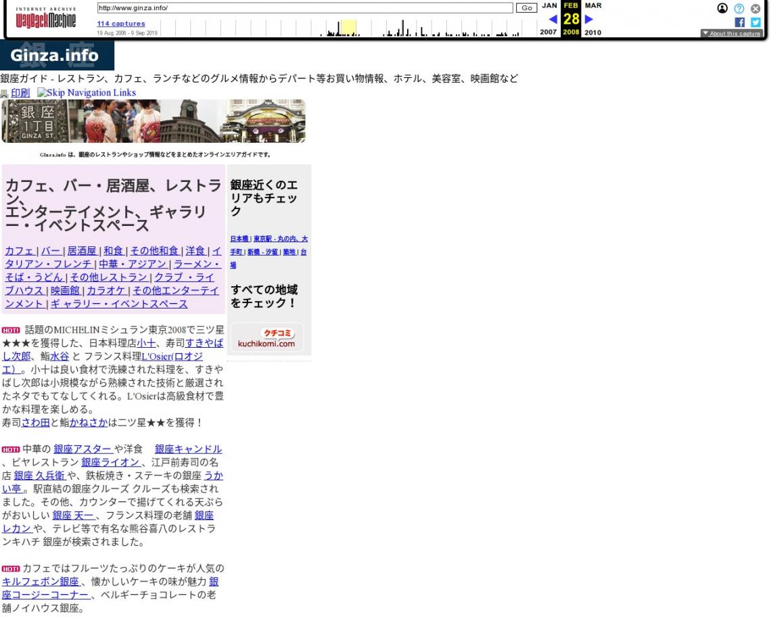
Task: Click the 印刷 print link
Action: point(20,93)
